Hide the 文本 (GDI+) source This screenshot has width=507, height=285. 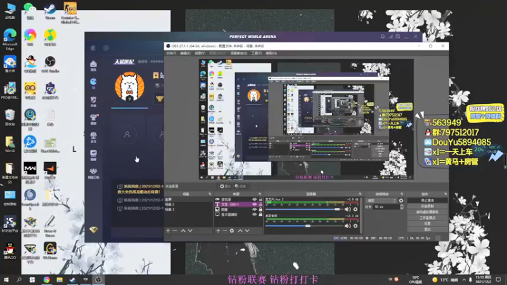tap(255, 205)
